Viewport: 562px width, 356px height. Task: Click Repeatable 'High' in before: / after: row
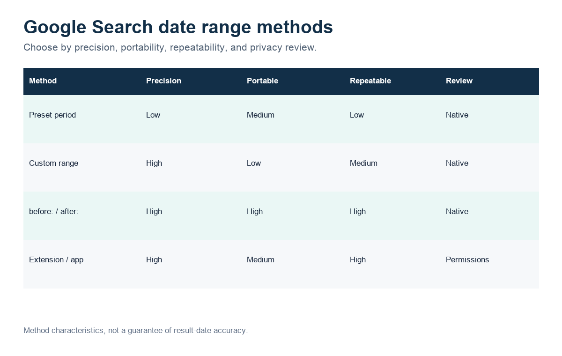[358, 211]
